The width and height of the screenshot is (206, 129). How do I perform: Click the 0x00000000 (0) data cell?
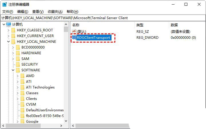pyautogui.click(x=183, y=38)
